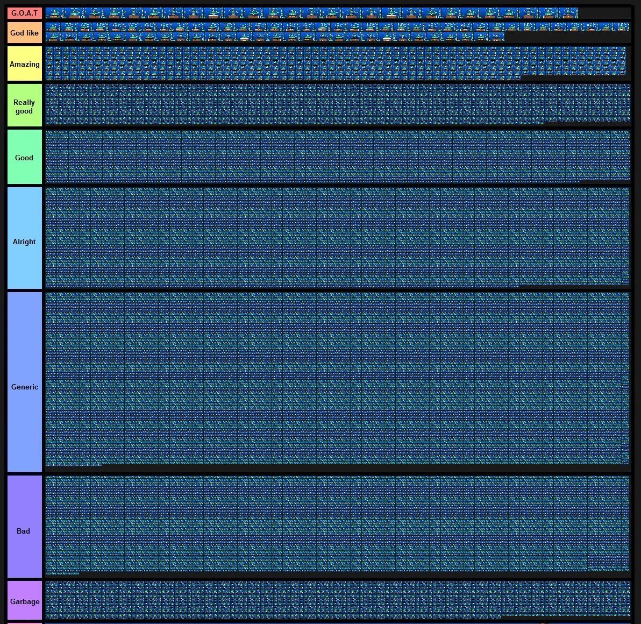The image size is (641, 624).
Task: Click the Amazing tier label
Action: [x=24, y=63]
